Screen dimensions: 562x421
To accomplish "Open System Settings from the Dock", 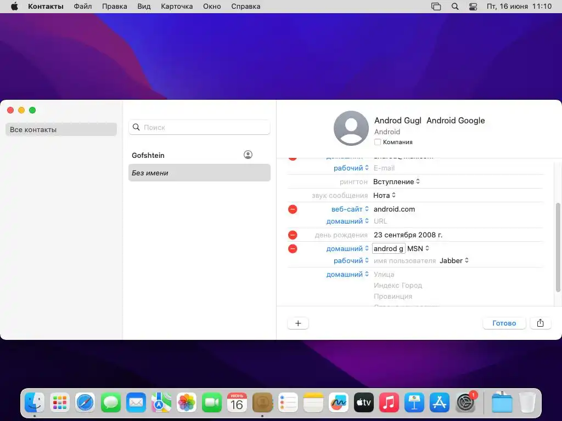I will [x=465, y=402].
